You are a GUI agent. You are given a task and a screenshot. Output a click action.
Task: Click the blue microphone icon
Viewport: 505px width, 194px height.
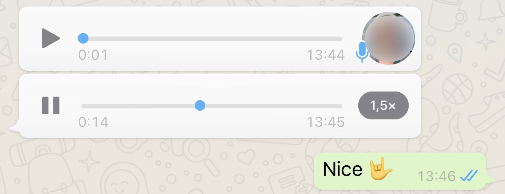point(362,52)
